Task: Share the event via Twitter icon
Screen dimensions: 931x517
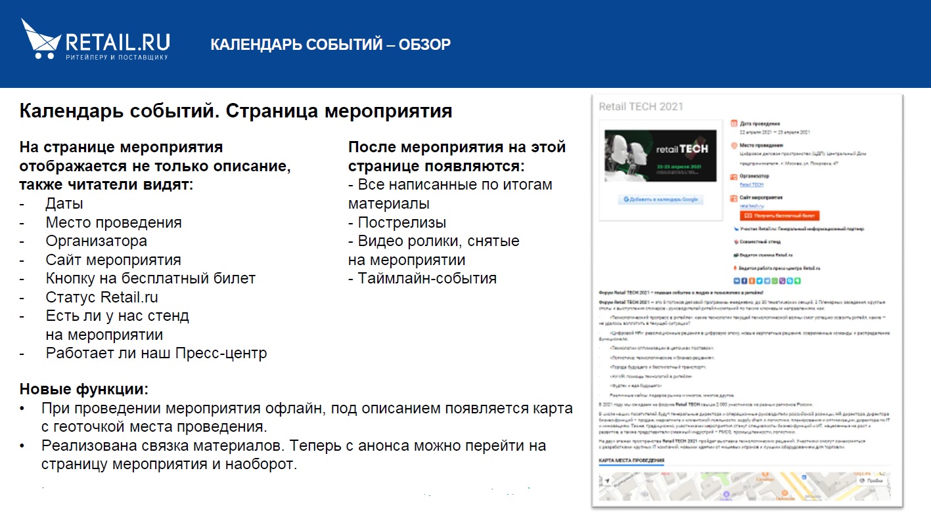Action: (x=760, y=281)
